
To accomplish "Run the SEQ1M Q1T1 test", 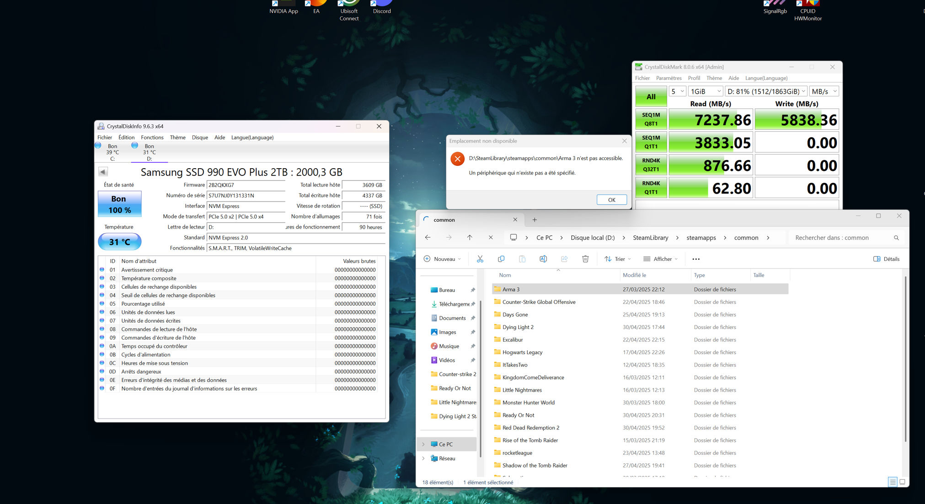I will pos(651,142).
